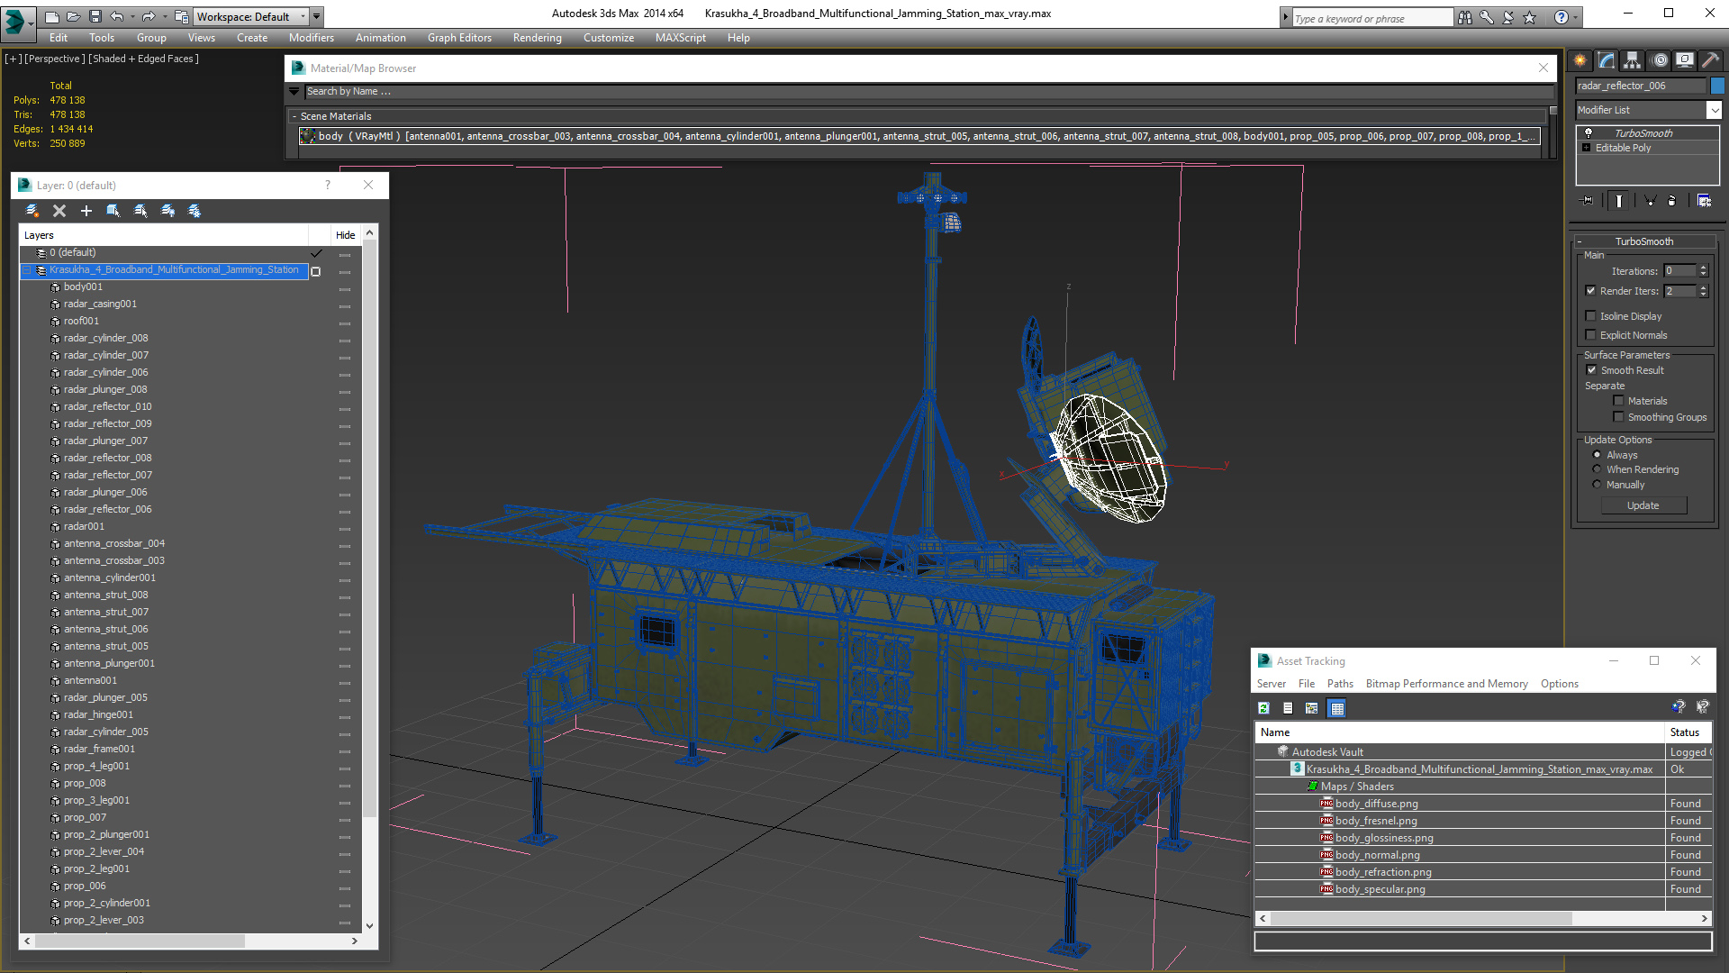Click Show End Result toggle icon
The width and height of the screenshot is (1729, 973).
(x=1619, y=201)
